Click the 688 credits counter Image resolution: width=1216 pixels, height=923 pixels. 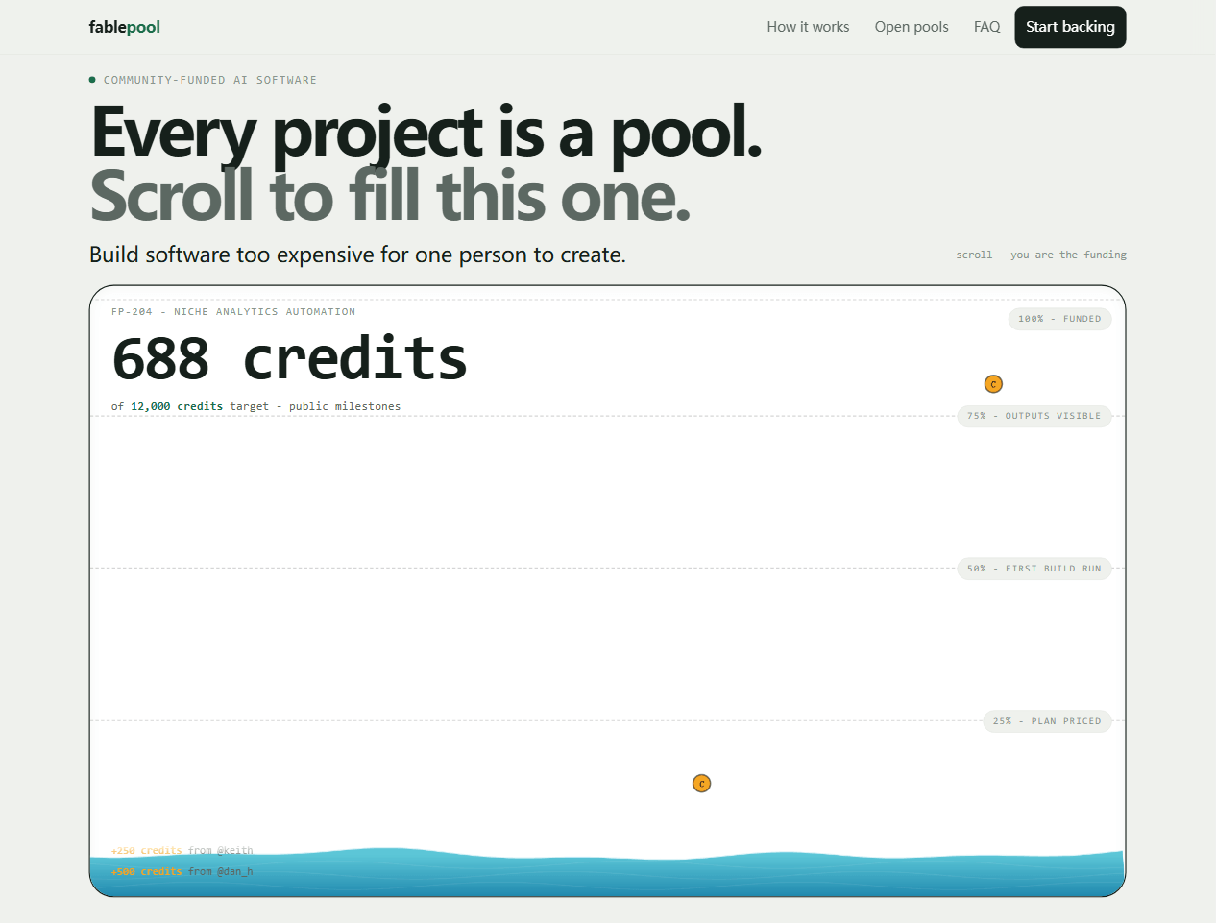(289, 359)
